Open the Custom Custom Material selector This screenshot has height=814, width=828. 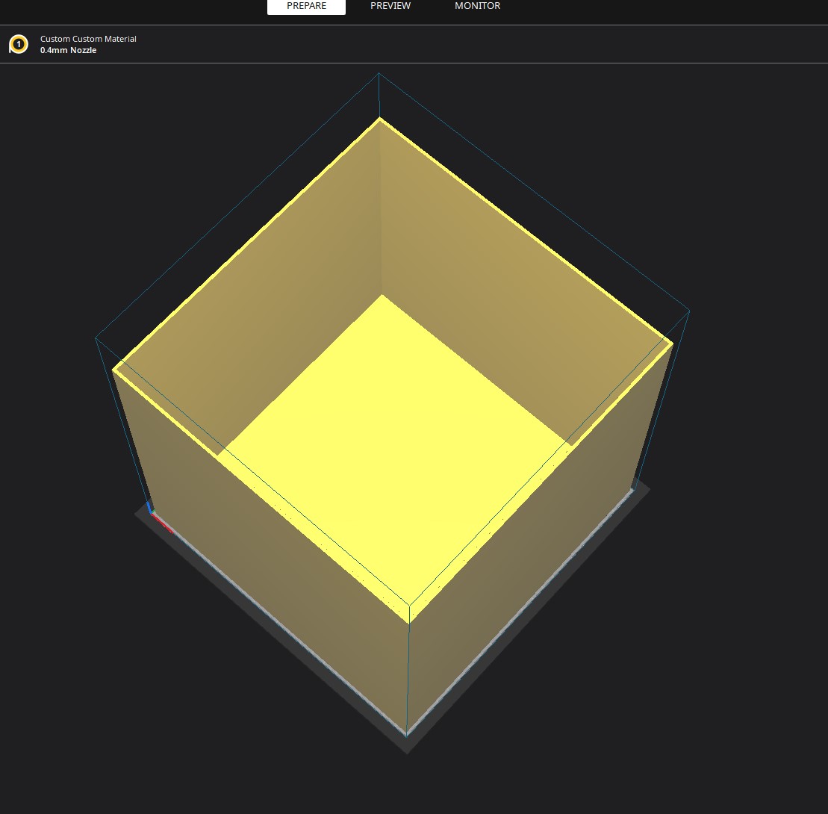pyautogui.click(x=88, y=39)
